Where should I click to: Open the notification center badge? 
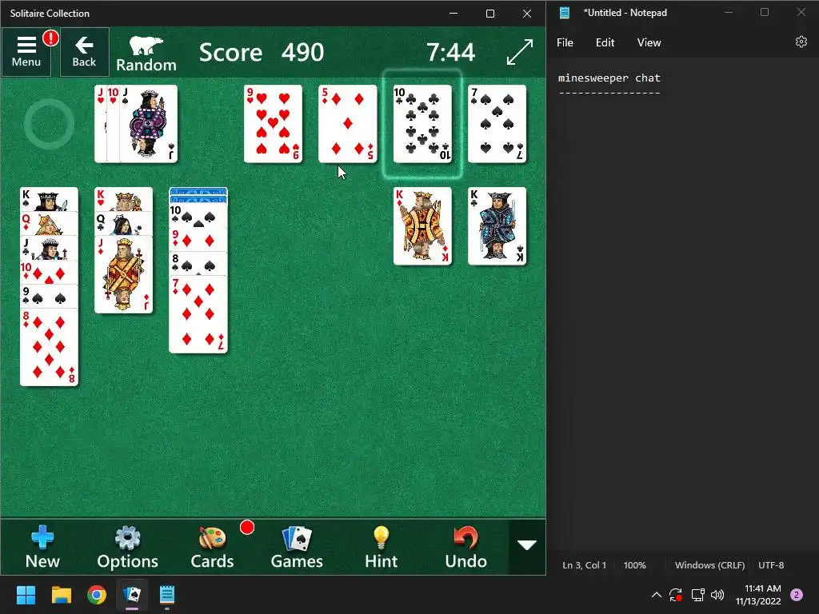coord(797,595)
